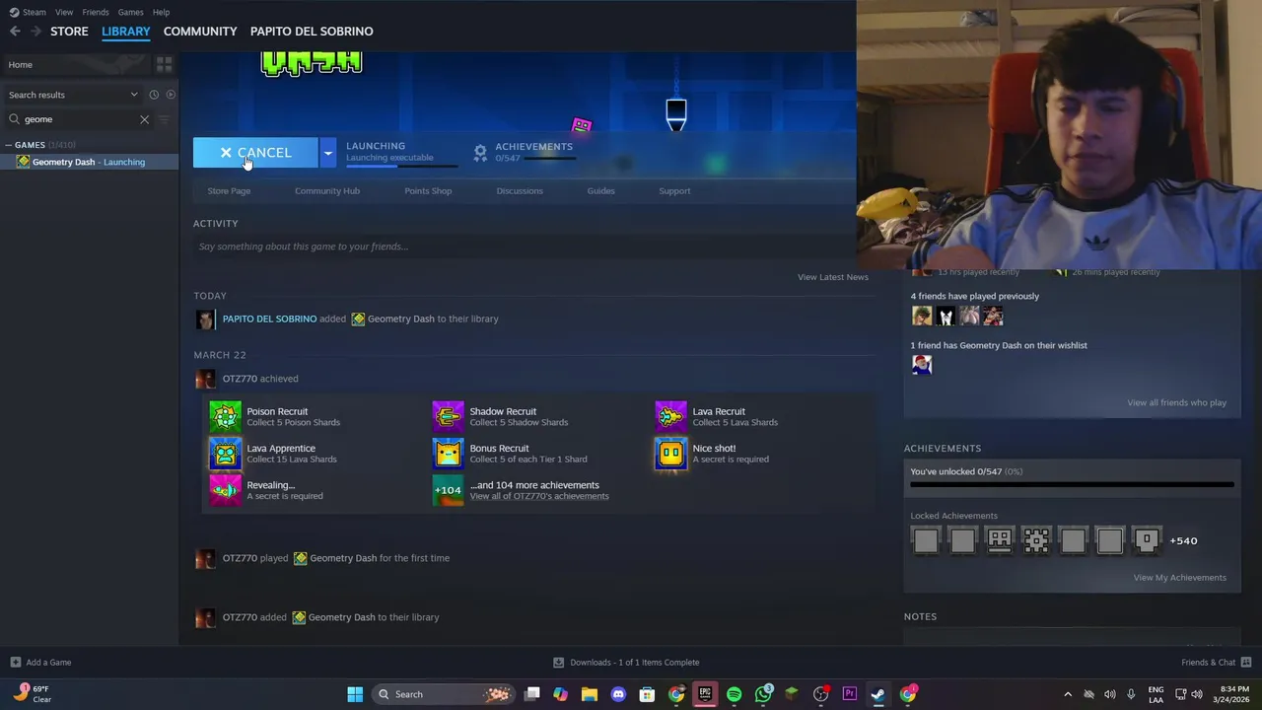Sort games by recent activity (clock icon)
Image resolution: width=1262 pixels, height=710 pixels.
click(x=154, y=95)
